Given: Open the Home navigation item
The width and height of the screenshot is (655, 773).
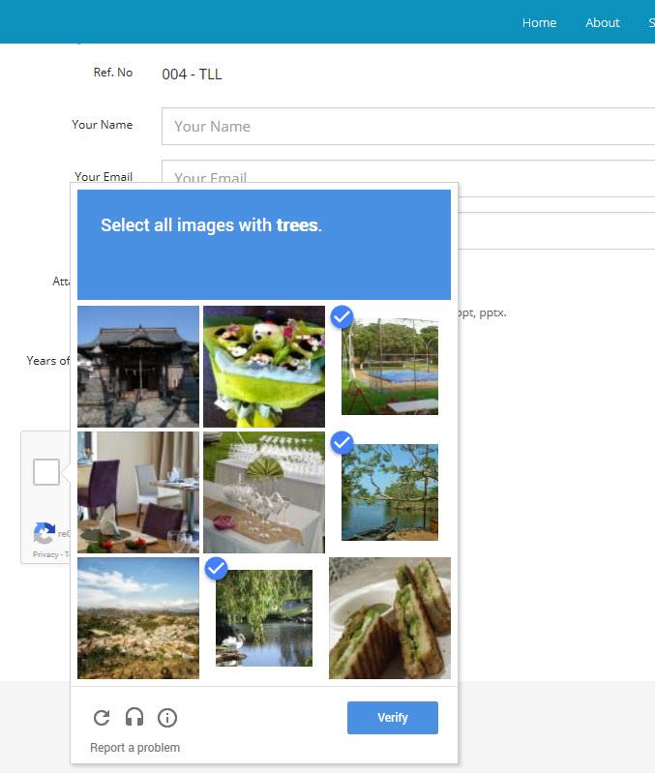Looking at the screenshot, I should click(539, 22).
